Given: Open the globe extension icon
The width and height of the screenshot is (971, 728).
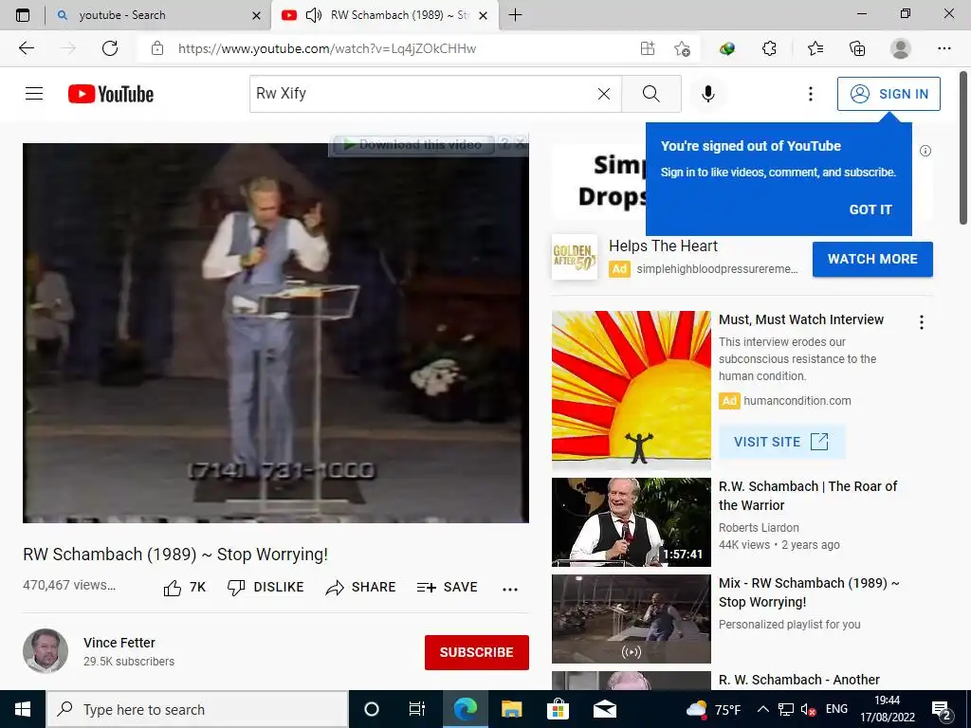Looking at the screenshot, I should pos(727,48).
